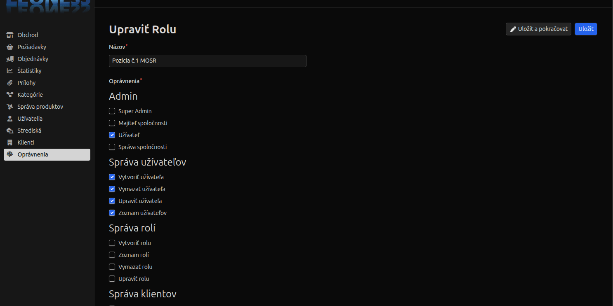Click the blue Uložit button

pyautogui.click(x=586, y=29)
